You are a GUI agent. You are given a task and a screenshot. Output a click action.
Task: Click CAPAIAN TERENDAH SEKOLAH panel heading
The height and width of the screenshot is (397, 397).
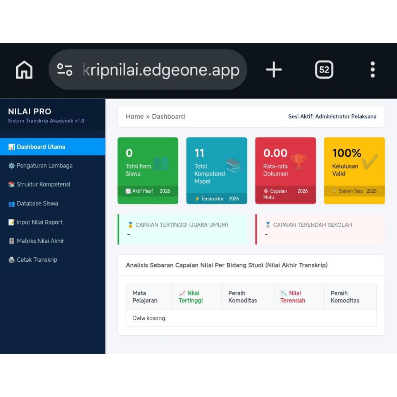point(312,225)
